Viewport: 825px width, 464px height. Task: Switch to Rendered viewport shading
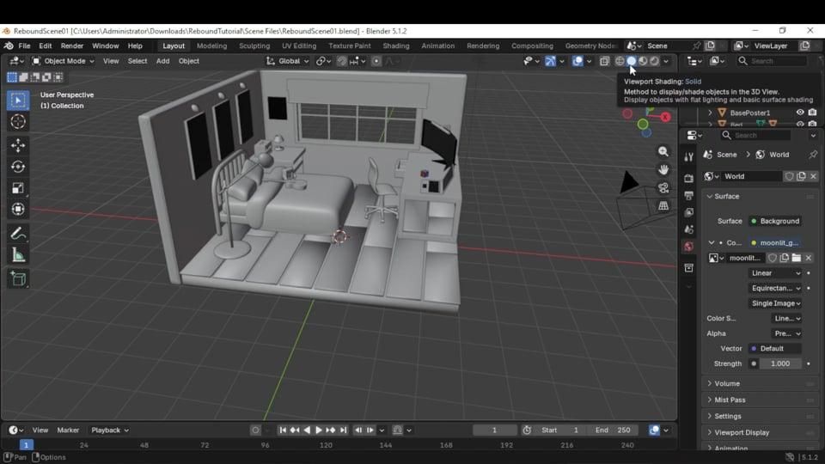(654, 61)
